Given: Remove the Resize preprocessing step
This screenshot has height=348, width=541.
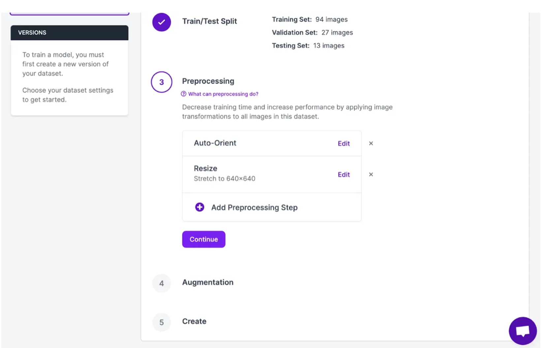Looking at the screenshot, I should click(x=371, y=174).
